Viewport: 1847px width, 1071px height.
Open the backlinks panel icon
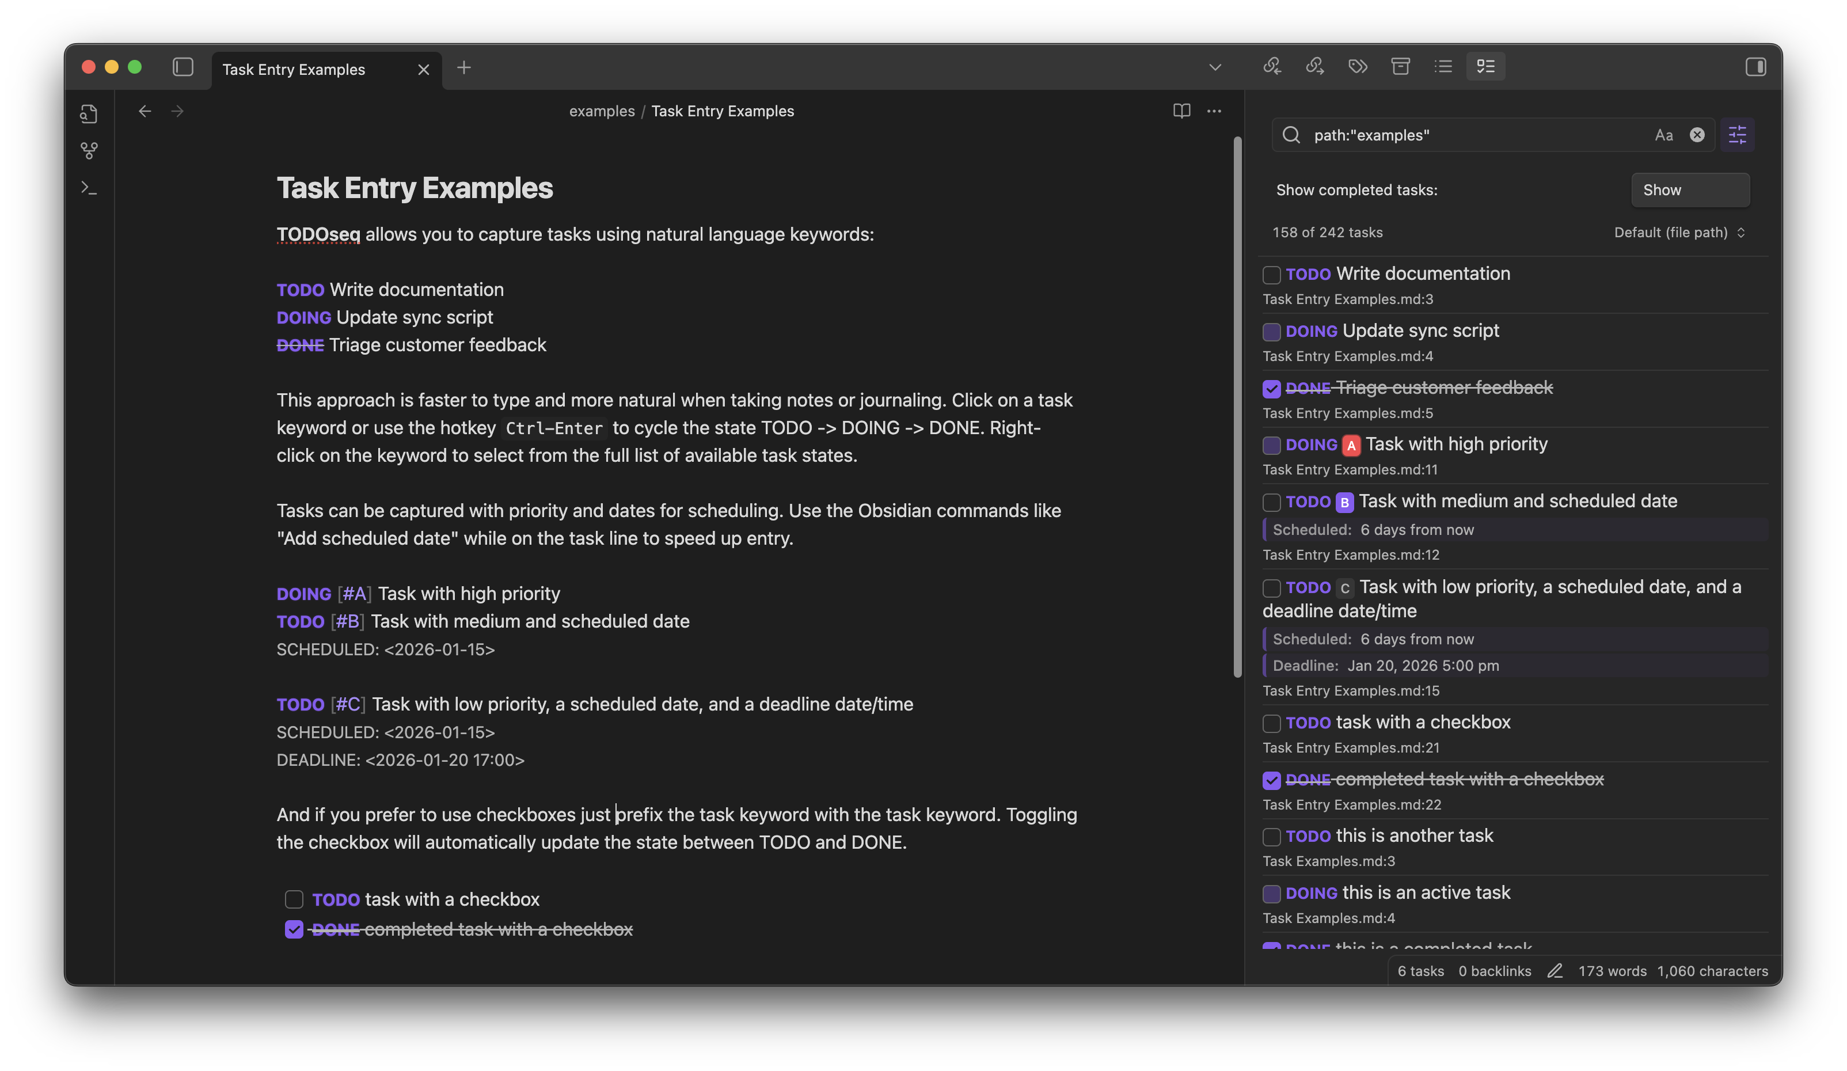pyautogui.click(x=1273, y=66)
